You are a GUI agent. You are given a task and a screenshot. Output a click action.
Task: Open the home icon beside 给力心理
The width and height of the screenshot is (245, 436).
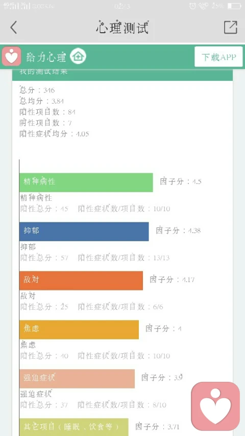point(78,56)
